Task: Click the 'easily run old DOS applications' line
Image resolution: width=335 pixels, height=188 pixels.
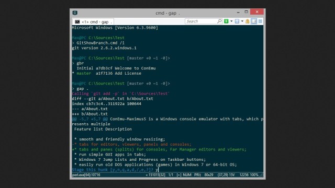Action: point(155,165)
